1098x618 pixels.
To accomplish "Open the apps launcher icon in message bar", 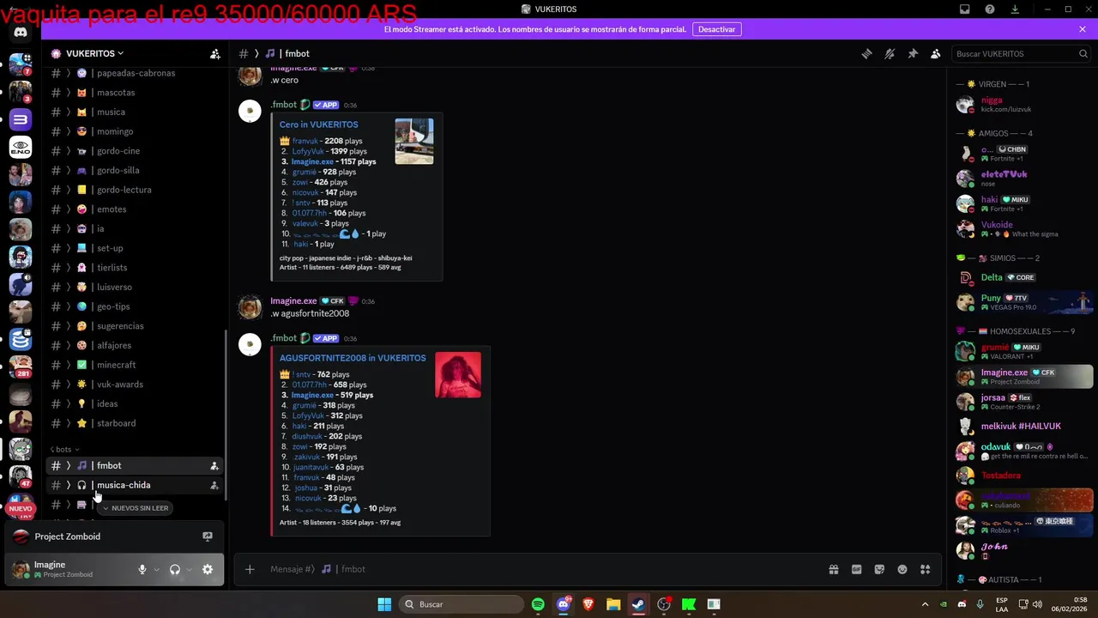I will (x=925, y=569).
